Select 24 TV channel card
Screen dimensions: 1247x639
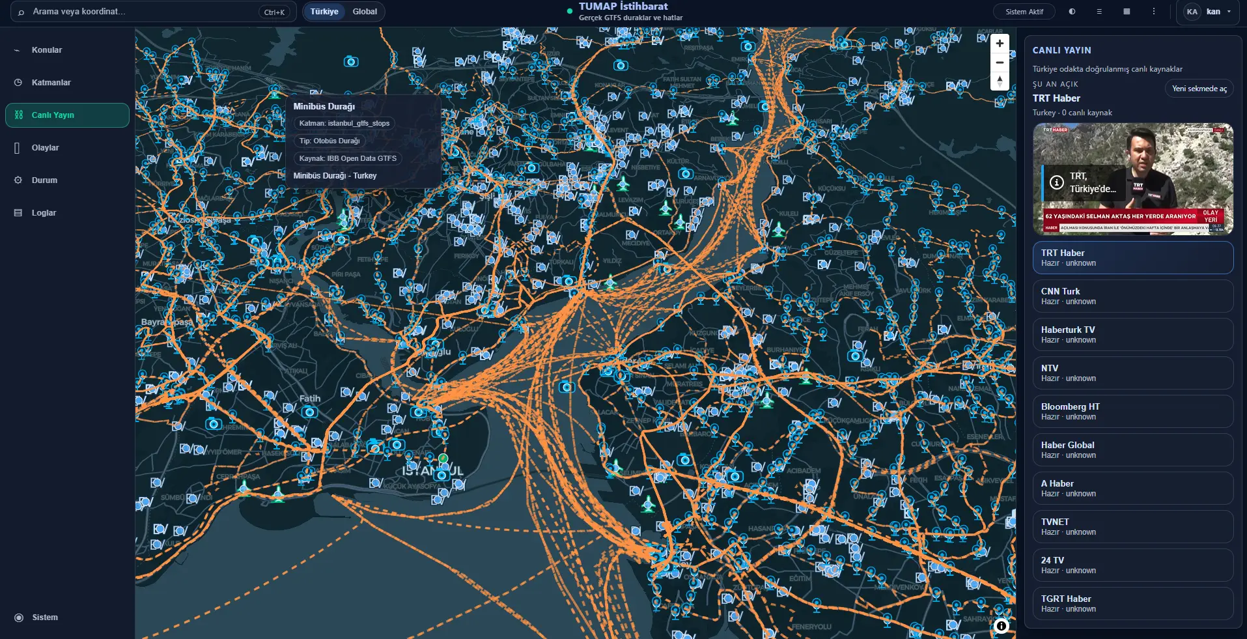tap(1133, 565)
